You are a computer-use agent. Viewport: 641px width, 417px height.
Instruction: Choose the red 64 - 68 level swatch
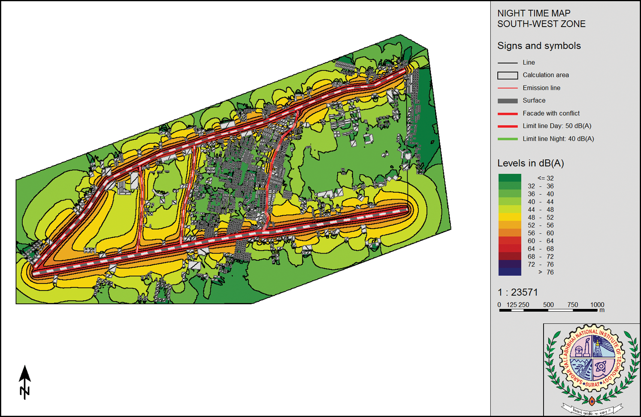[x=510, y=249]
